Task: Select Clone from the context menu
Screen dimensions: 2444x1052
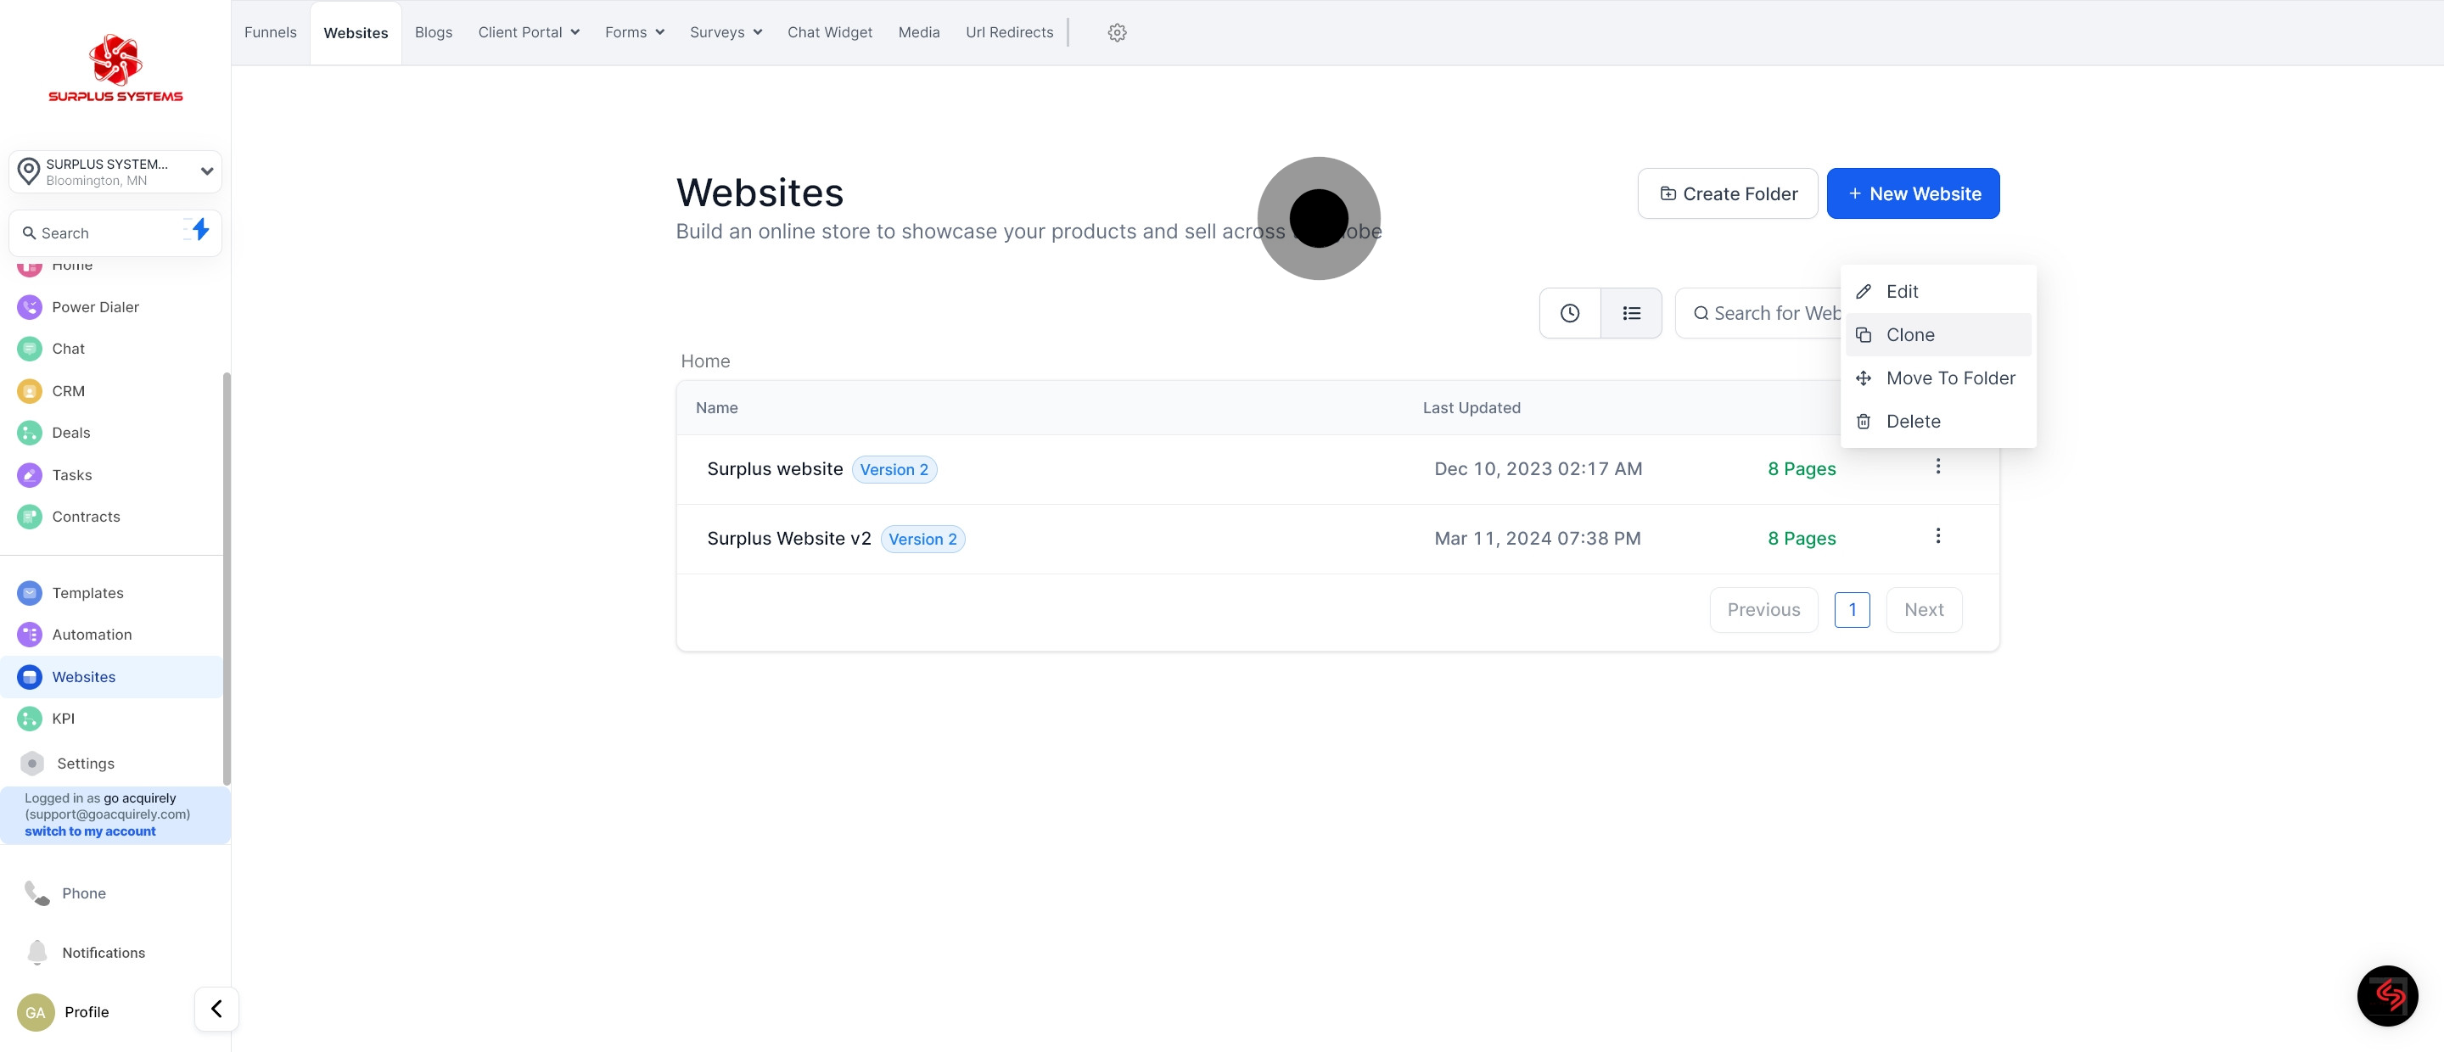Action: (x=1910, y=335)
